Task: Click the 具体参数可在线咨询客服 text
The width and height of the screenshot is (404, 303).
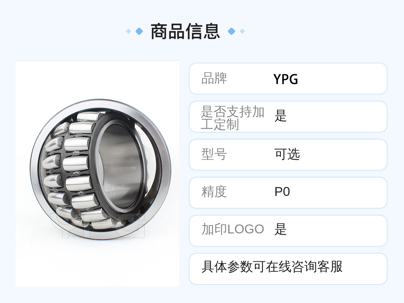Action: (272, 267)
